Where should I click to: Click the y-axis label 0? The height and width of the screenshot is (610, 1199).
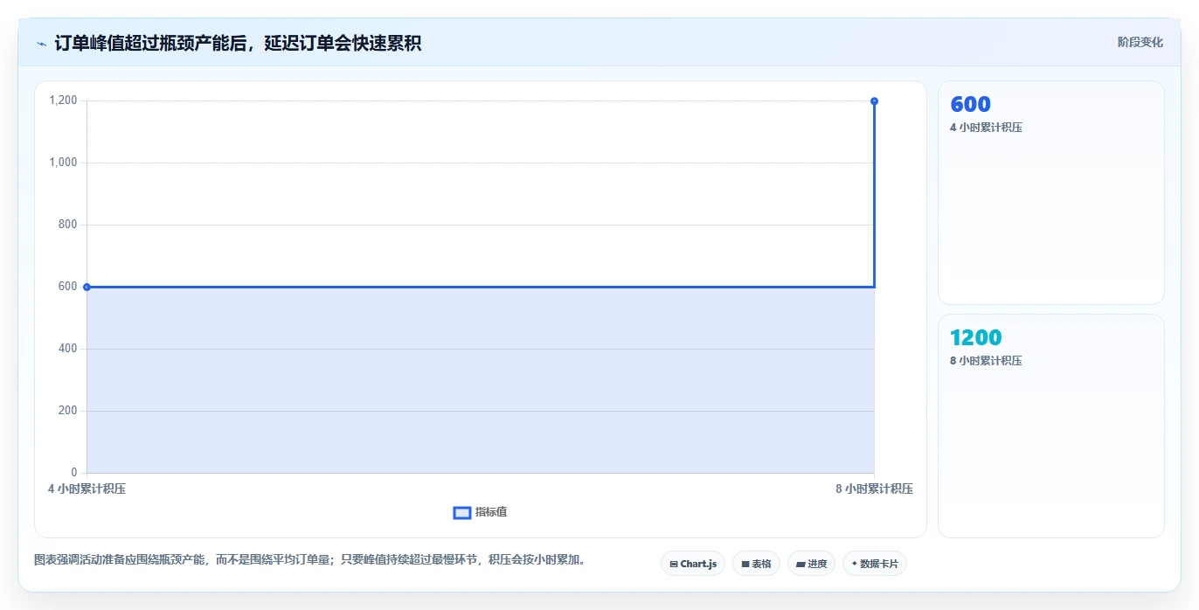pyautogui.click(x=74, y=473)
